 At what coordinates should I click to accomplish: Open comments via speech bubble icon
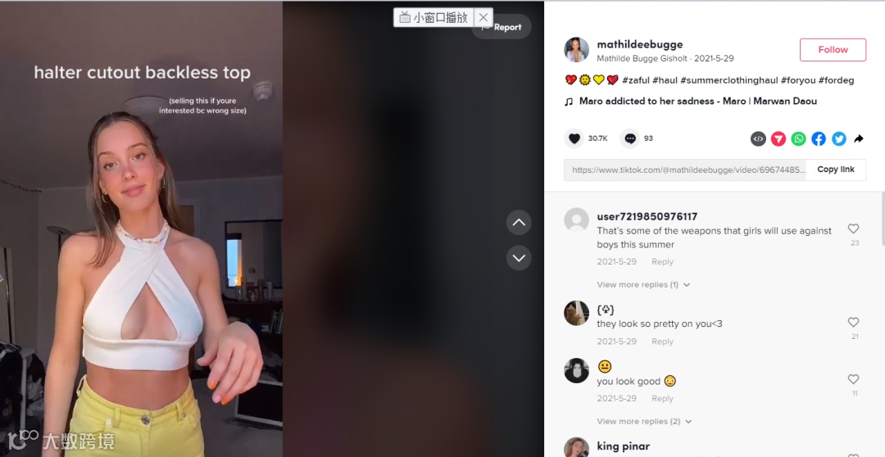point(630,138)
